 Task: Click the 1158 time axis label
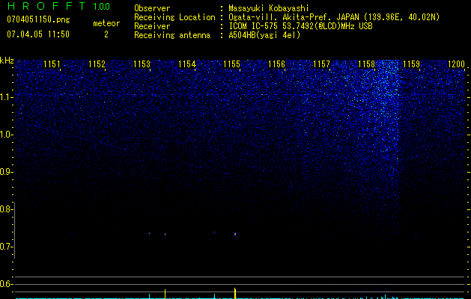pos(367,64)
